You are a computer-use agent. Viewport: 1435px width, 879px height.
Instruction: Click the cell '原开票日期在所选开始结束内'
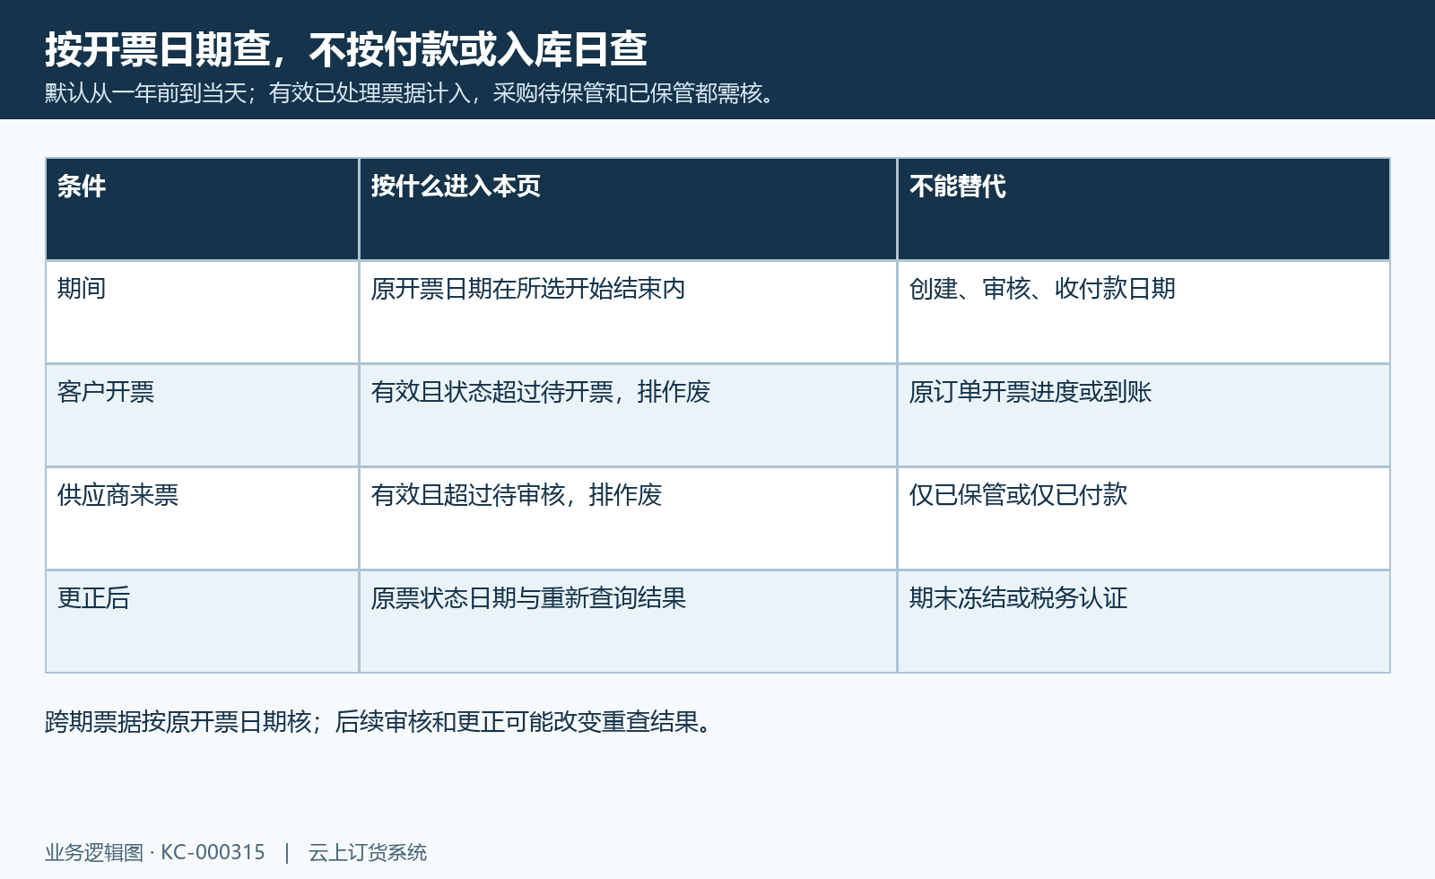point(628,312)
